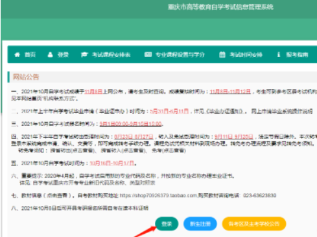
Task: Go to 专业课程设置与学分 in navigation
Action: [180, 55]
